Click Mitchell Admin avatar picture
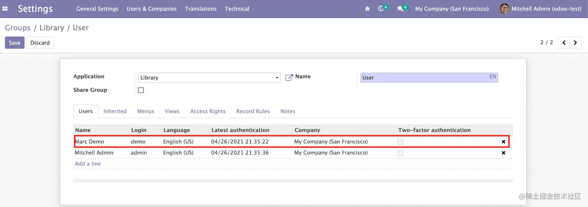Image resolution: width=588 pixels, height=207 pixels. pos(504,9)
